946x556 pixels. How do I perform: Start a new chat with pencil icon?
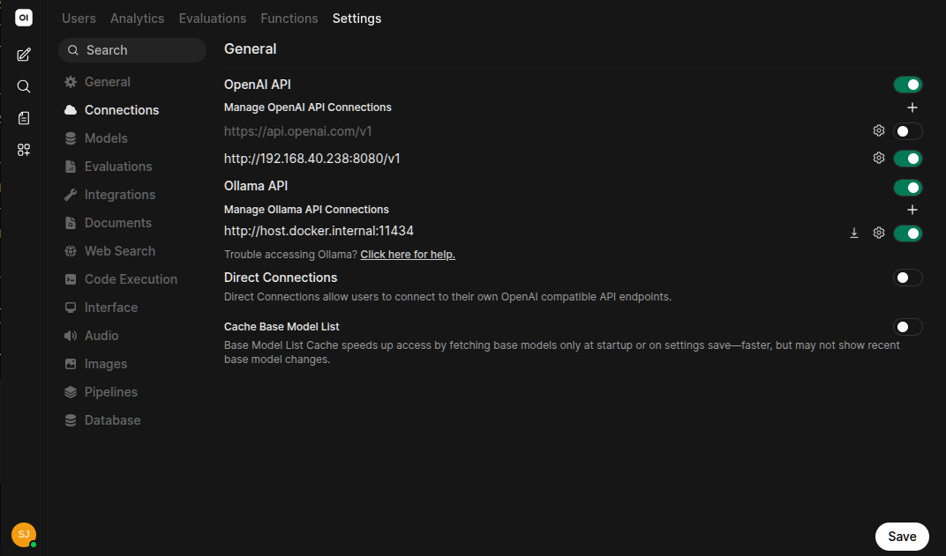coord(24,55)
